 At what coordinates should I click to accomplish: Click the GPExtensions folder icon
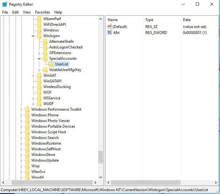[x=45, y=53]
